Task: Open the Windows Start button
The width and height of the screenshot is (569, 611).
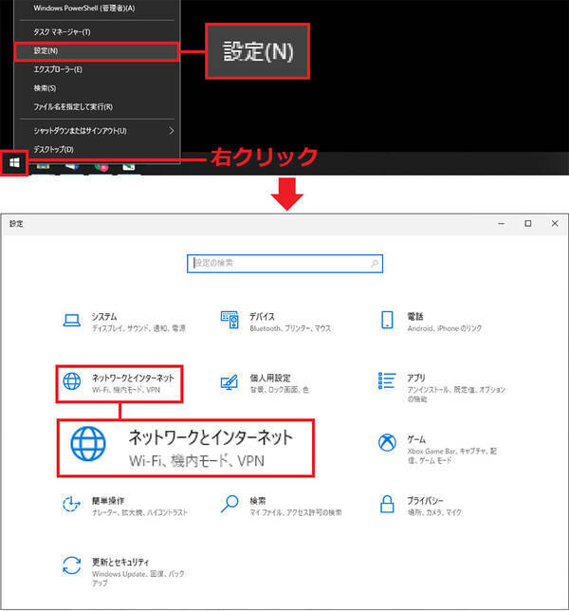Action: click(14, 162)
